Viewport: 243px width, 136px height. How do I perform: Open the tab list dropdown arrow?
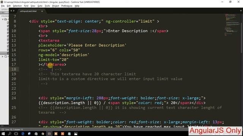point(241,11)
